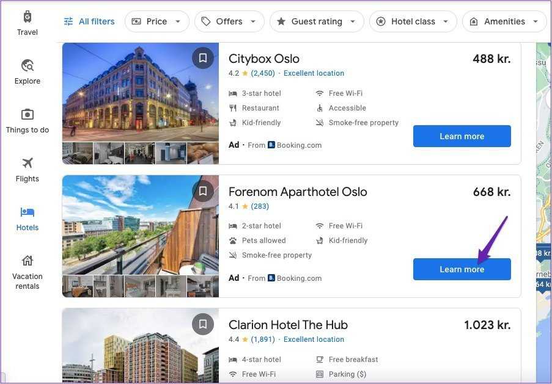Bookmark Forenom Aparthotel Oslo
Screen dimensions: 552x384
203,191
